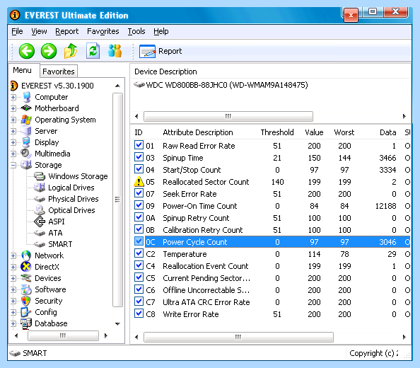
Task: Open the File menu
Action: 17,31
